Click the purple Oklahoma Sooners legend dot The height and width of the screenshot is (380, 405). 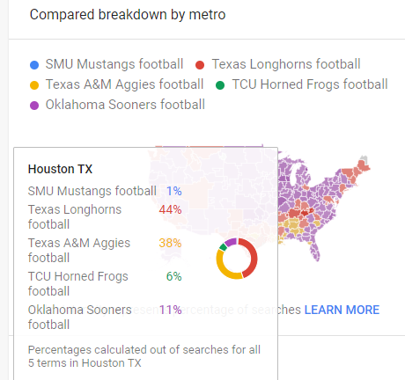(x=34, y=106)
